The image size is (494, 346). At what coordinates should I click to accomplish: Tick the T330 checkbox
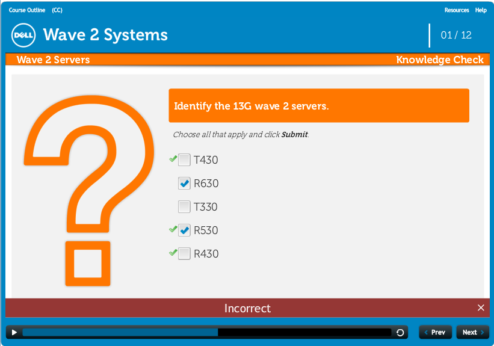184,207
